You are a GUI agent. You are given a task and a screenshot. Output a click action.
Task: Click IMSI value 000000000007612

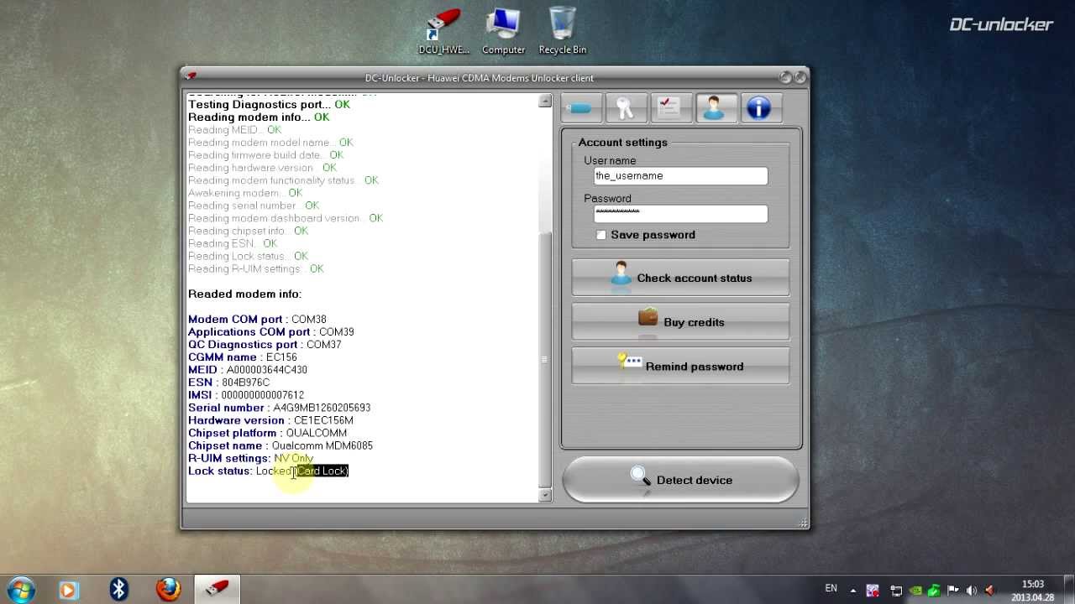[263, 395]
